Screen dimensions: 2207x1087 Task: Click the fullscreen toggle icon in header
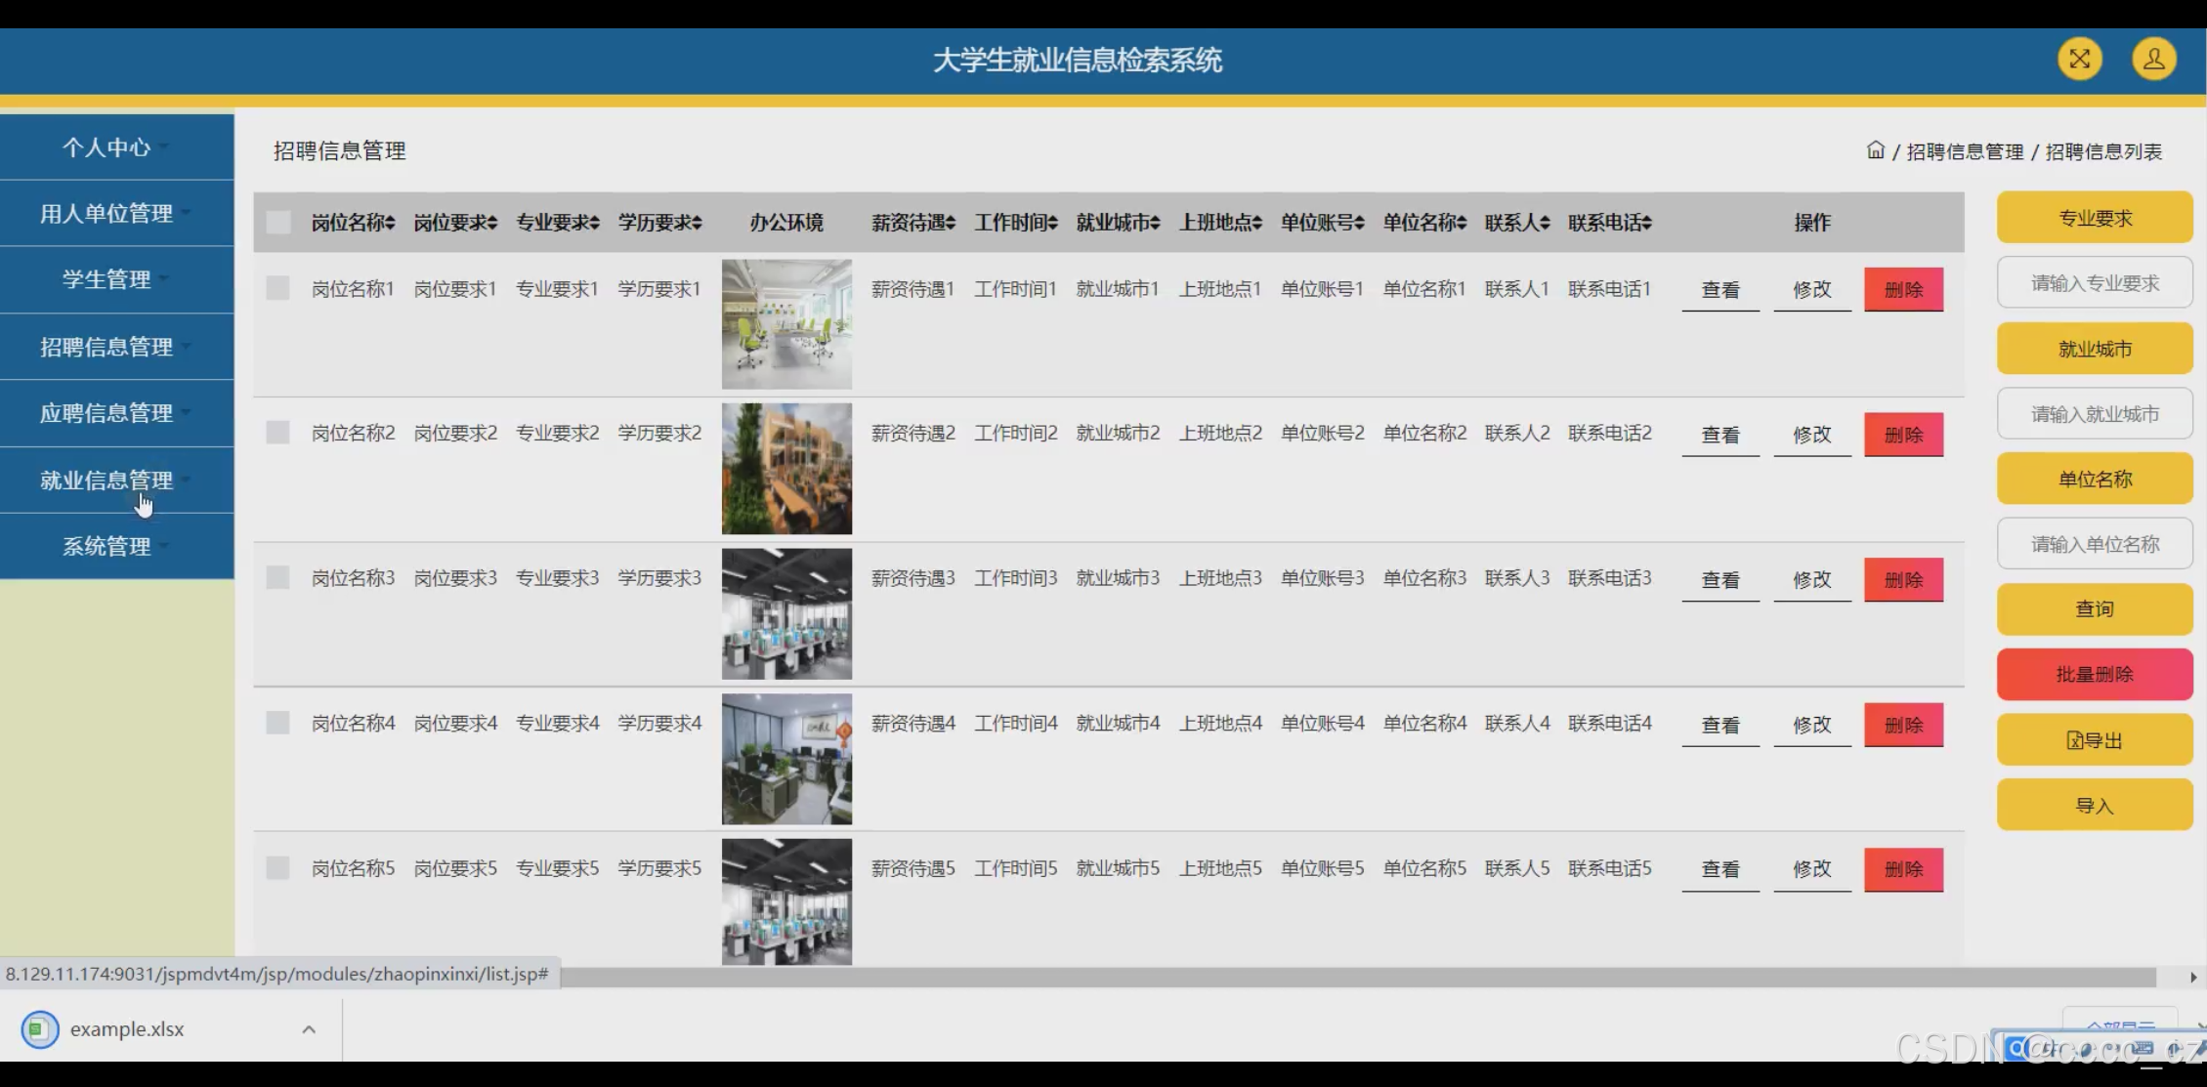coord(2079,60)
